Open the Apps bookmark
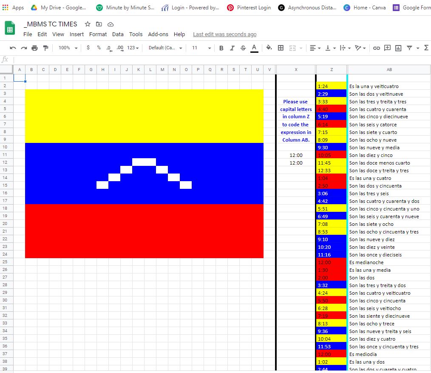Image resolution: width=431 pixels, height=373 pixels. pyautogui.click(x=13, y=8)
